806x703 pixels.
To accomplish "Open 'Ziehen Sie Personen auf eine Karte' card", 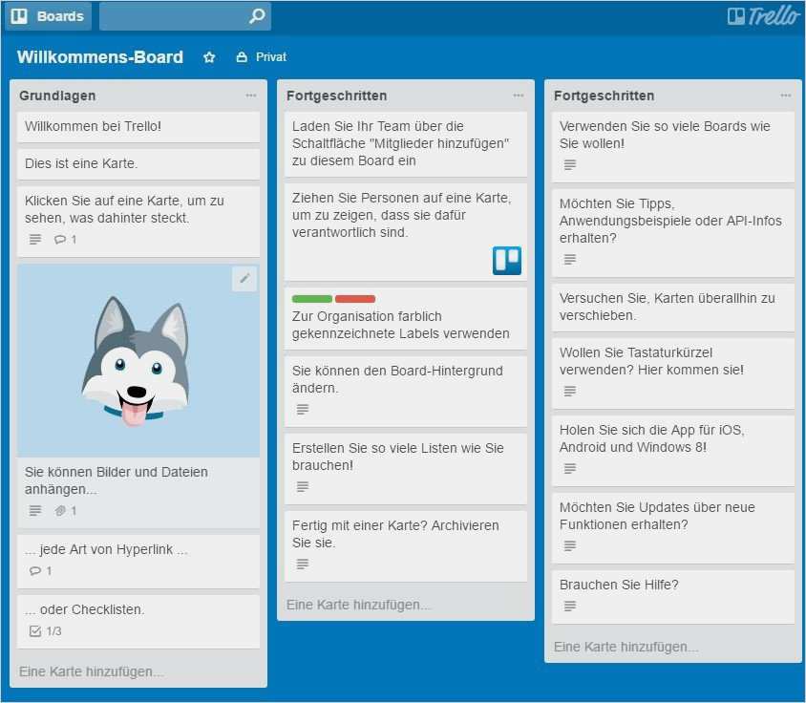I will pyautogui.click(x=406, y=232).
